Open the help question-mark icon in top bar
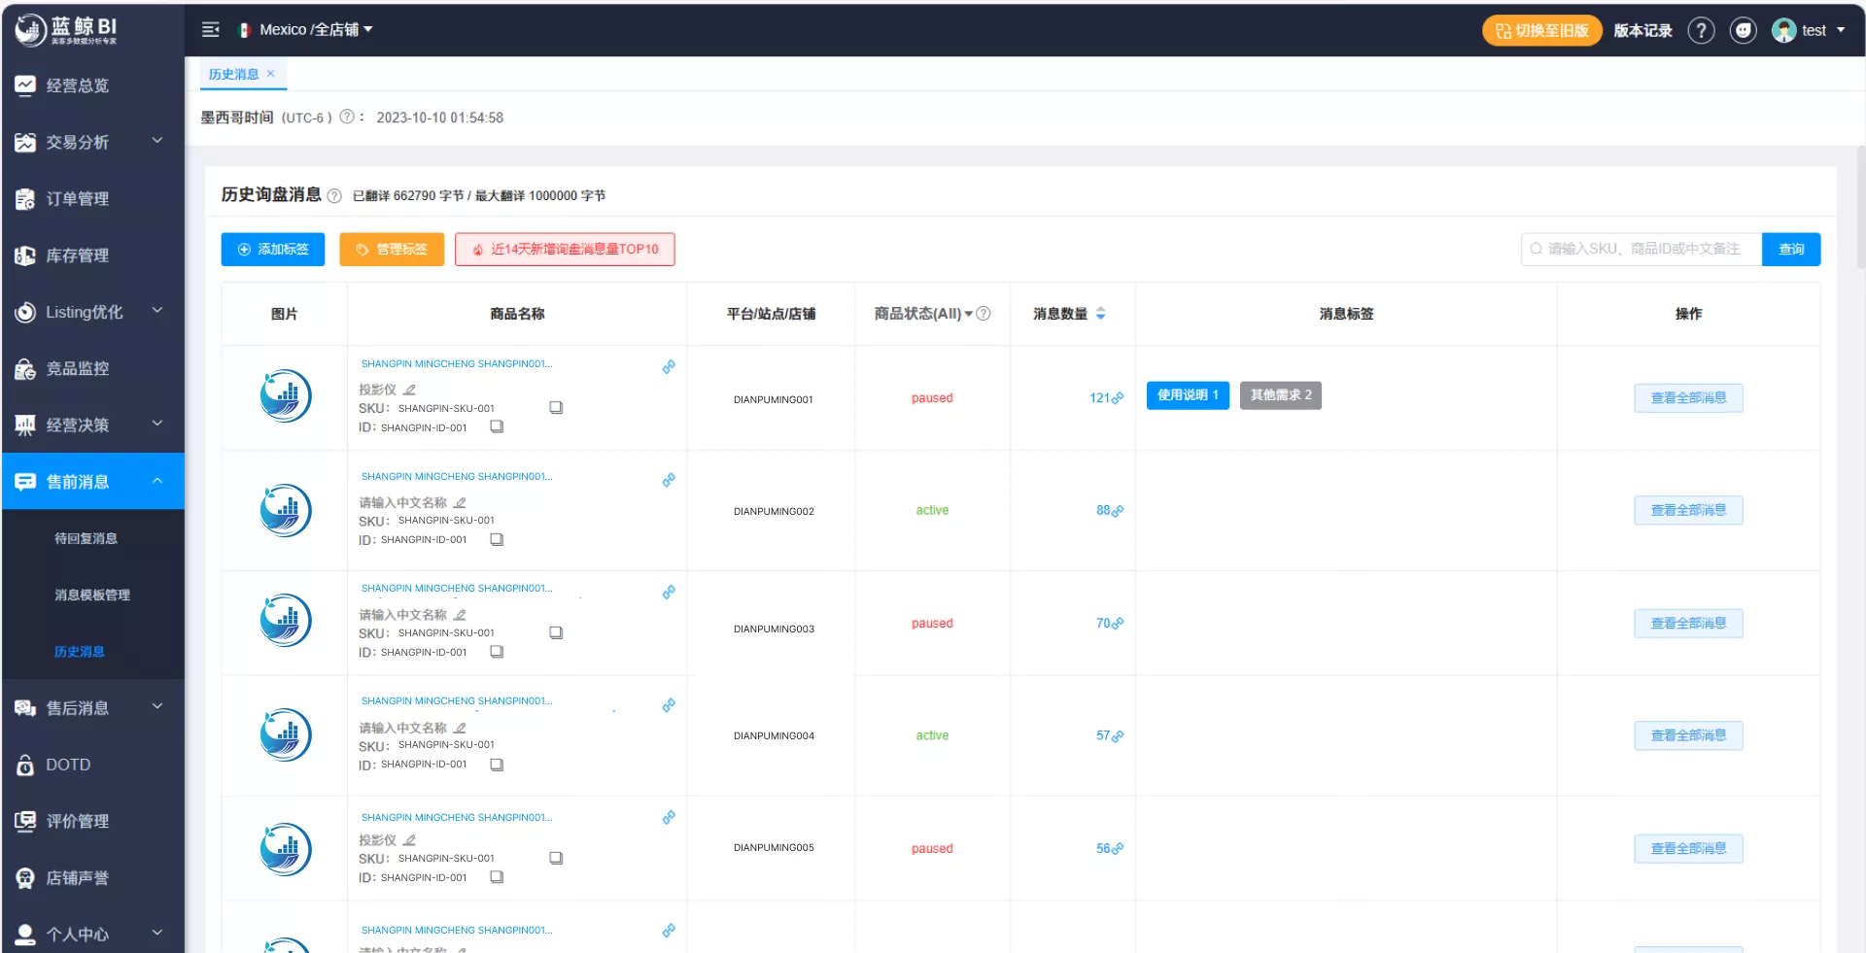 [x=1701, y=31]
